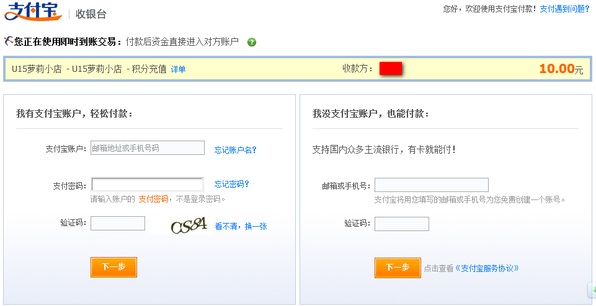The height and width of the screenshot is (306, 596).
Task: Click the green question mark help icon
Action: (252, 42)
